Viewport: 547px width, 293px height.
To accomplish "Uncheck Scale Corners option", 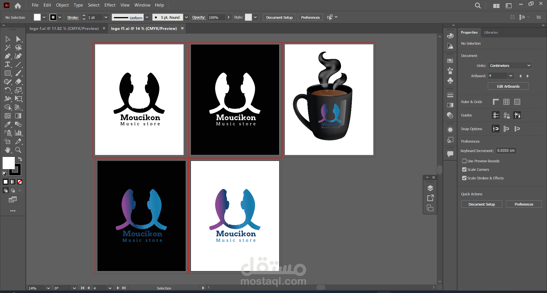I will 464,170.
